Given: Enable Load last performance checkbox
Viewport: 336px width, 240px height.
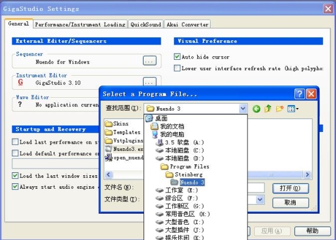Looking at the screenshot, I should (x=15, y=142).
